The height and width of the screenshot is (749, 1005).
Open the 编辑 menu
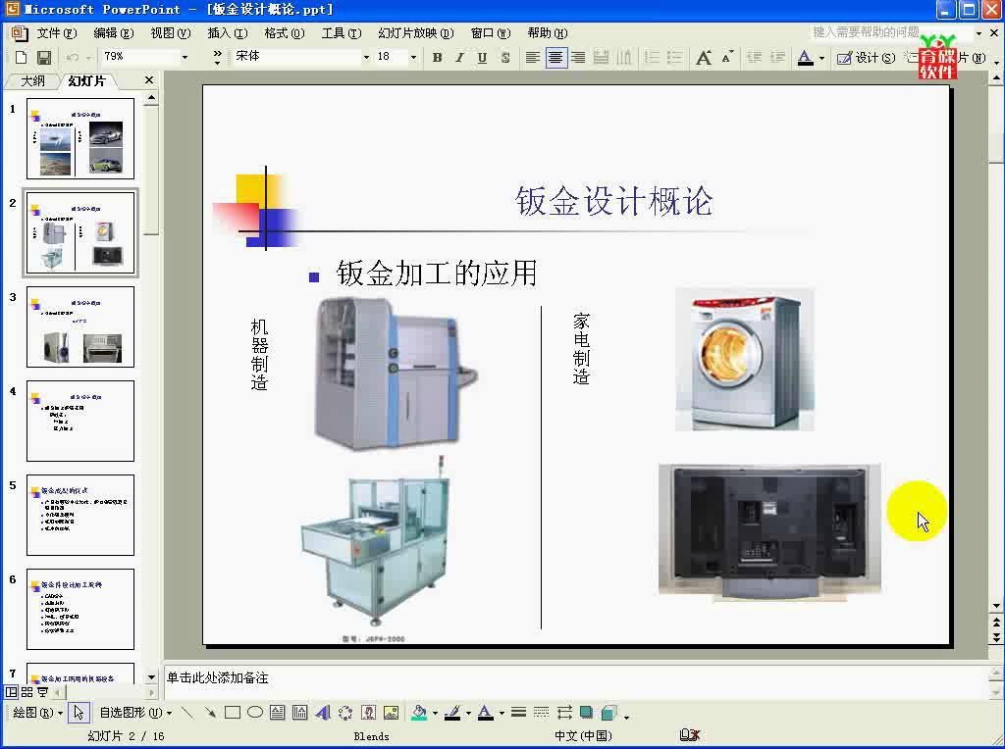[114, 33]
